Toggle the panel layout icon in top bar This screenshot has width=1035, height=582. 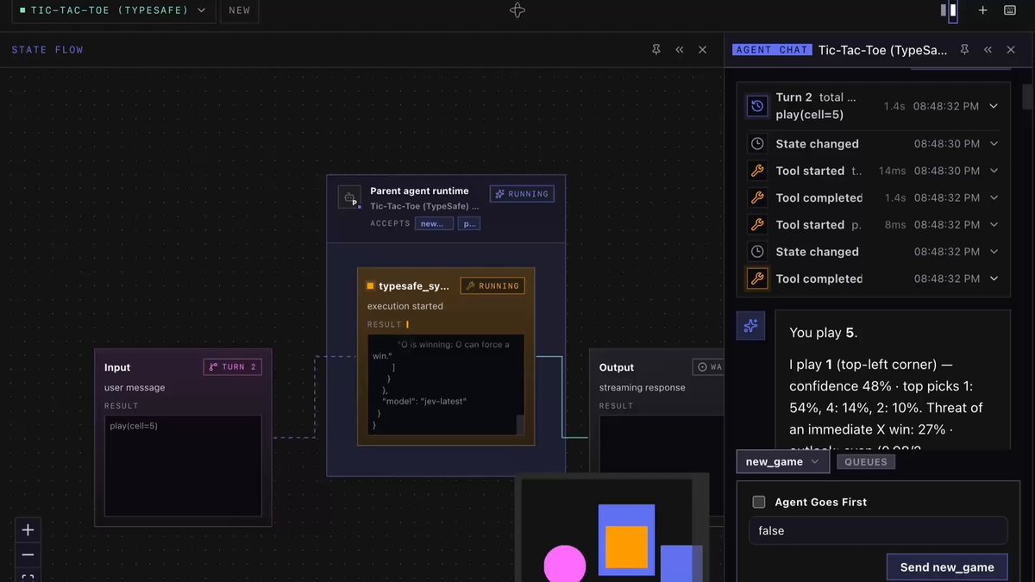[949, 10]
